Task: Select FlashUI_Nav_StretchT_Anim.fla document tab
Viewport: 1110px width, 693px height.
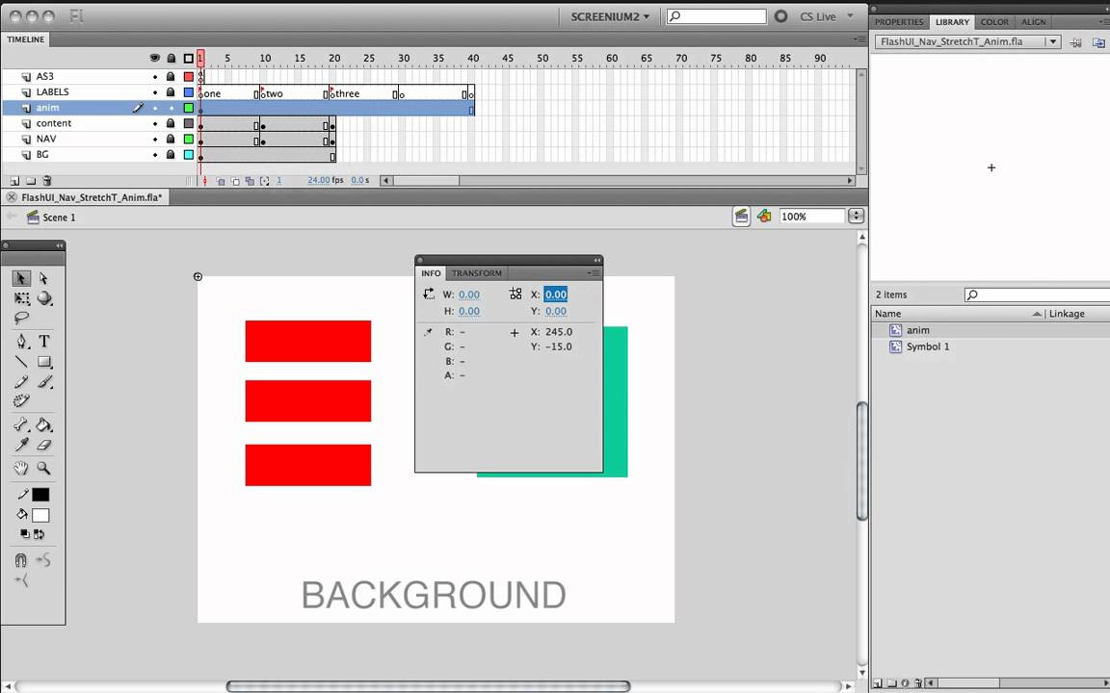Action: [x=92, y=197]
